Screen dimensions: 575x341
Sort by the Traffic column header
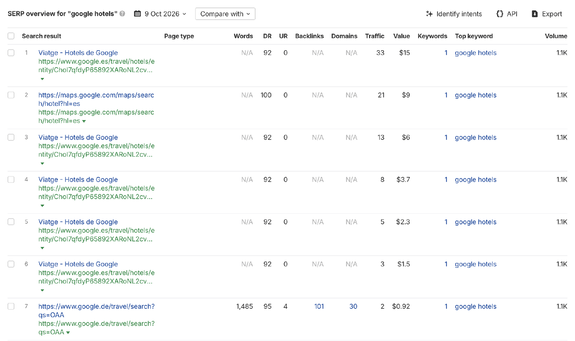pos(374,36)
